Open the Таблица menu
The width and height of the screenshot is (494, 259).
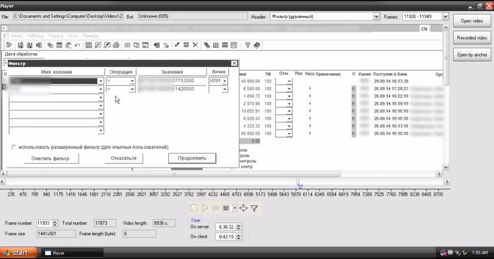point(35,36)
